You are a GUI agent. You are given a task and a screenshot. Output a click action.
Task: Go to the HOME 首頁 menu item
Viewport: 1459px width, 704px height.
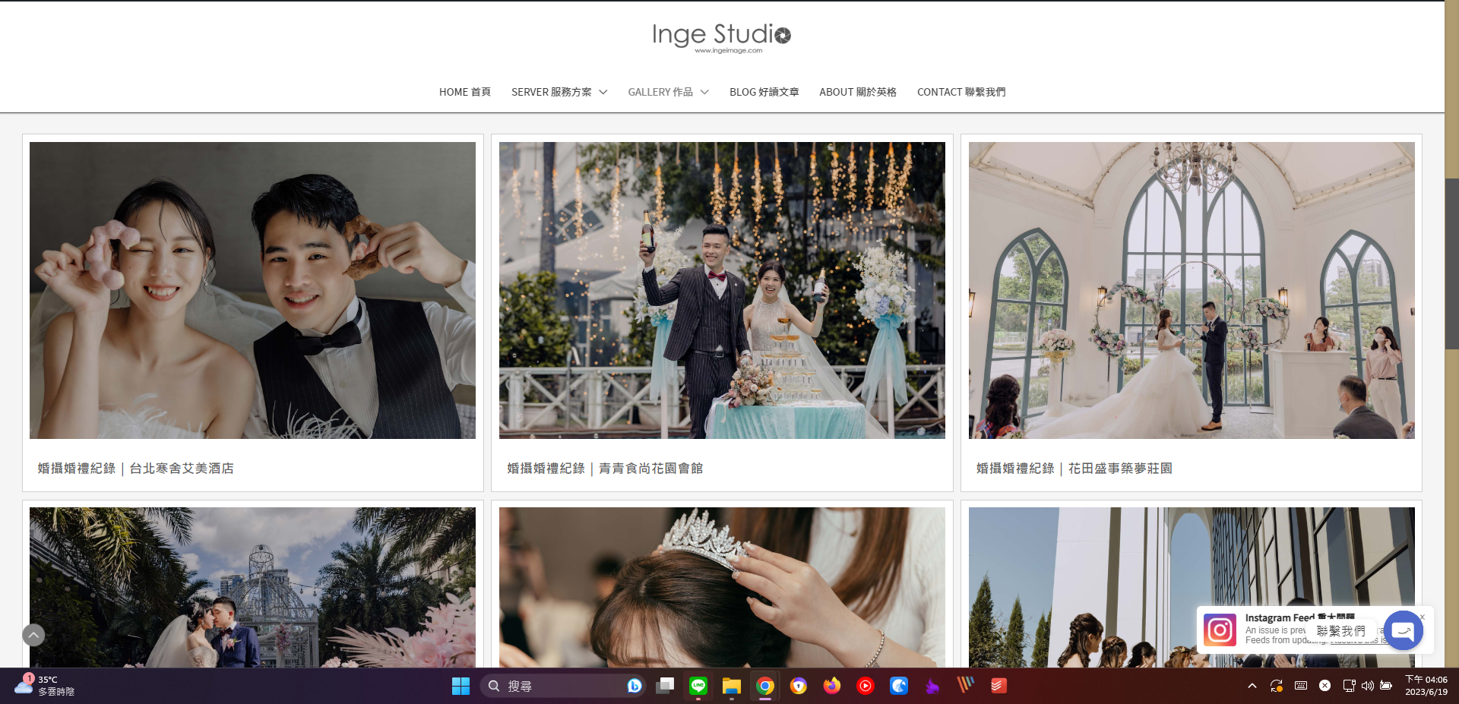(464, 92)
